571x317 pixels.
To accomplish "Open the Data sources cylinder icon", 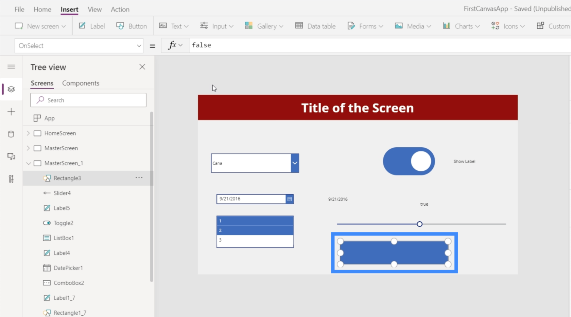I will click(x=11, y=134).
